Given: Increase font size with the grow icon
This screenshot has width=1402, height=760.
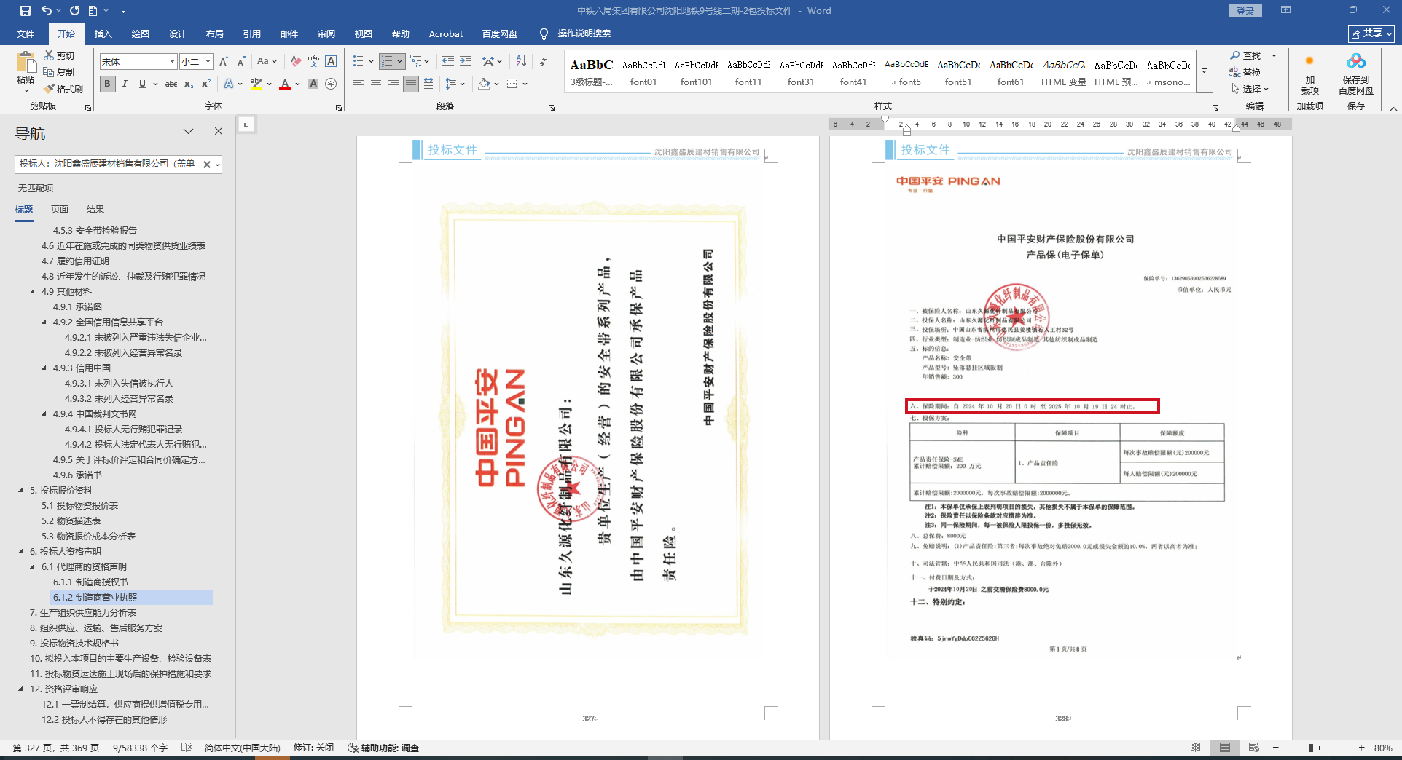Looking at the screenshot, I should pos(224,62).
